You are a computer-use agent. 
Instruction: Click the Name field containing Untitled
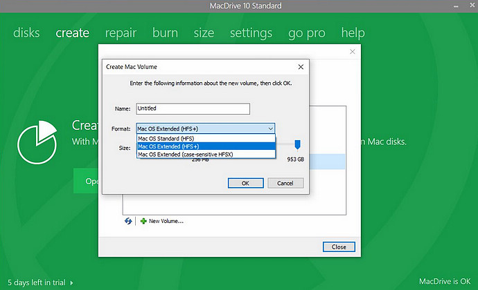(x=193, y=108)
